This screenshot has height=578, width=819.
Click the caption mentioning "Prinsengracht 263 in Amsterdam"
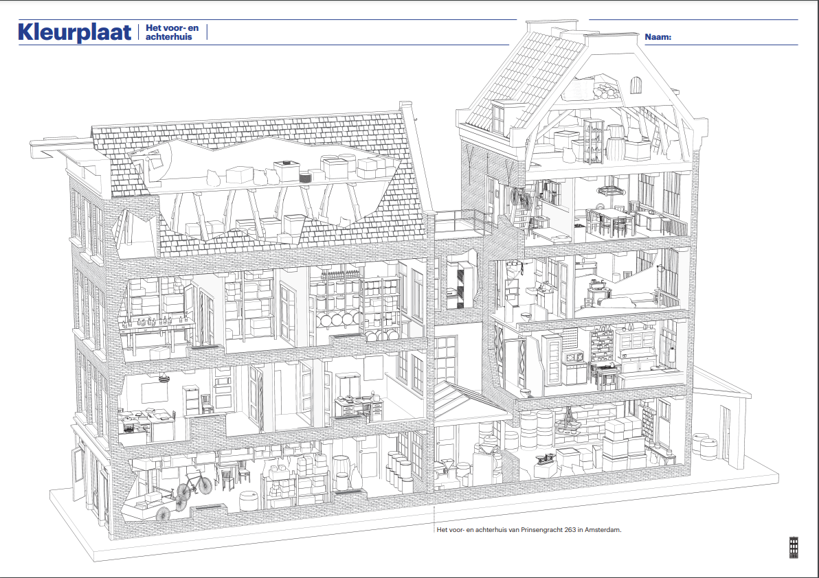pyautogui.click(x=528, y=529)
